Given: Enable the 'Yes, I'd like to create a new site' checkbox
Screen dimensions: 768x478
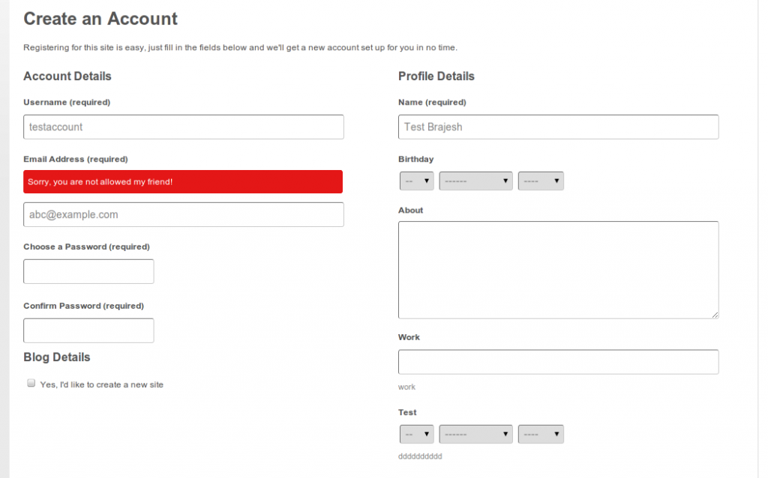Looking at the screenshot, I should pos(31,383).
